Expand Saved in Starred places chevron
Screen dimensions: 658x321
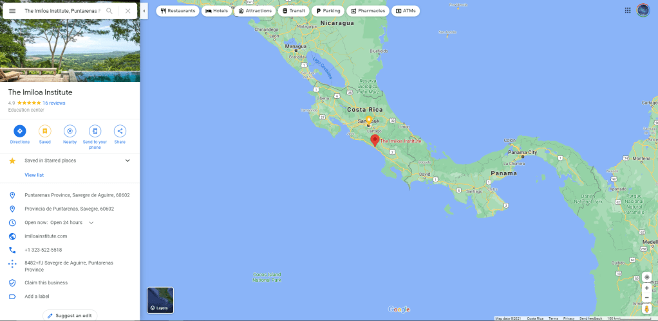[x=127, y=160]
